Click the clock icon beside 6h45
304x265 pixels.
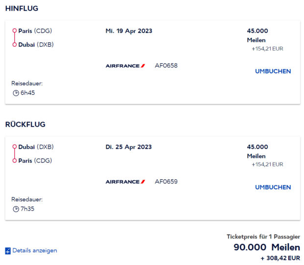pyautogui.click(x=16, y=93)
